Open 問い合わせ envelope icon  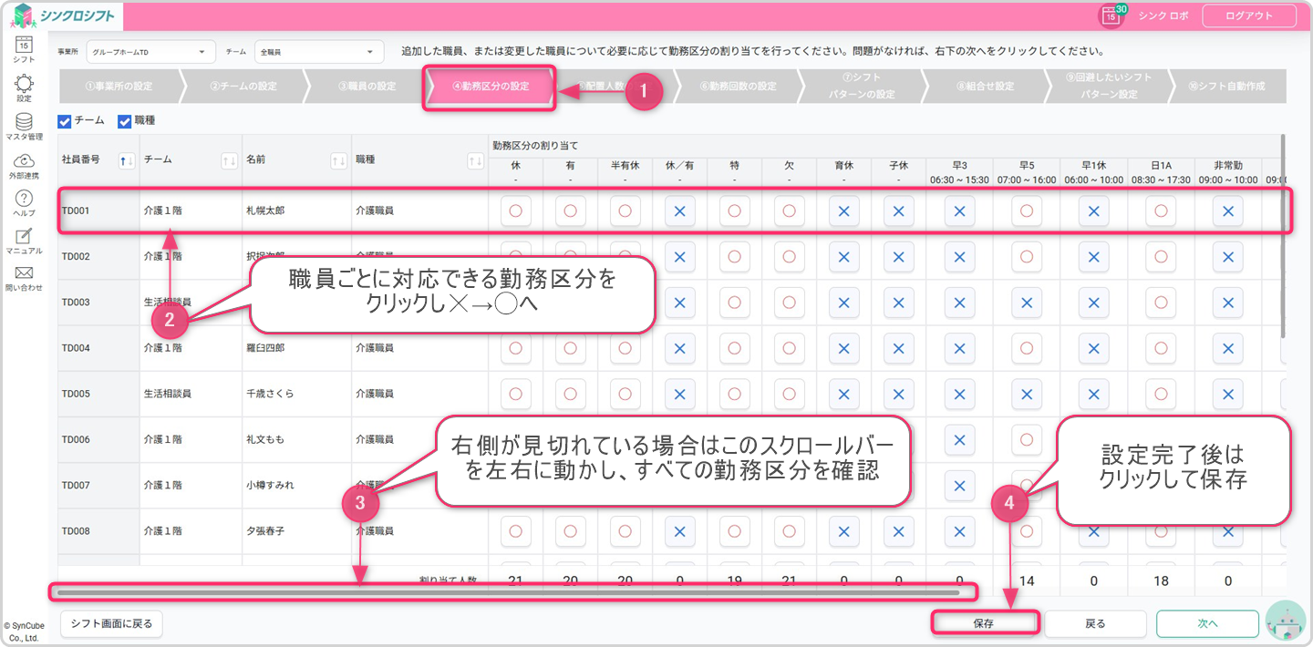pos(25,276)
